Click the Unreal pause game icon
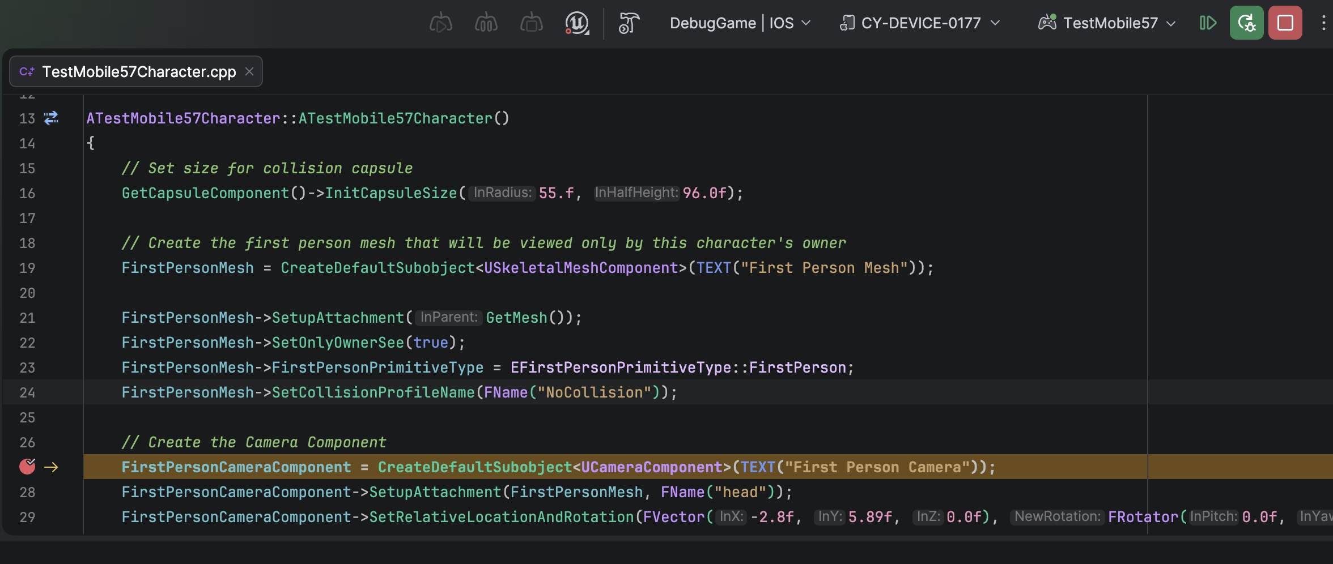 (x=486, y=23)
